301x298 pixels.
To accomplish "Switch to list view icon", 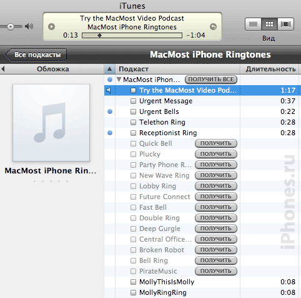I will click(253, 24).
